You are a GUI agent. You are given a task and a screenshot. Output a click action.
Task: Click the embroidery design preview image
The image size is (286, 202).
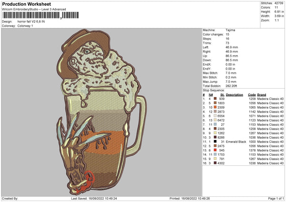102,112
